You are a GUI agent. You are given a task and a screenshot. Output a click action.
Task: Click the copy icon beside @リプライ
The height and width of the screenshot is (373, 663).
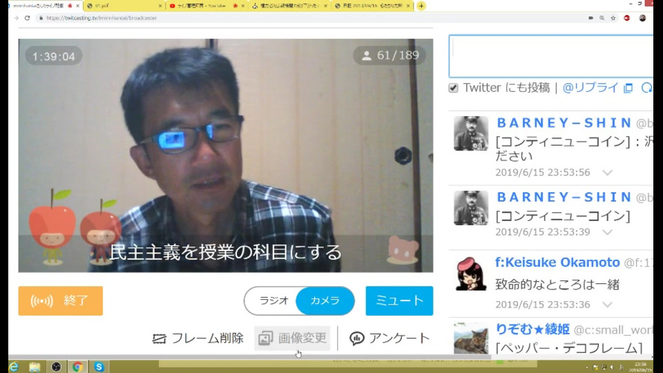point(628,88)
